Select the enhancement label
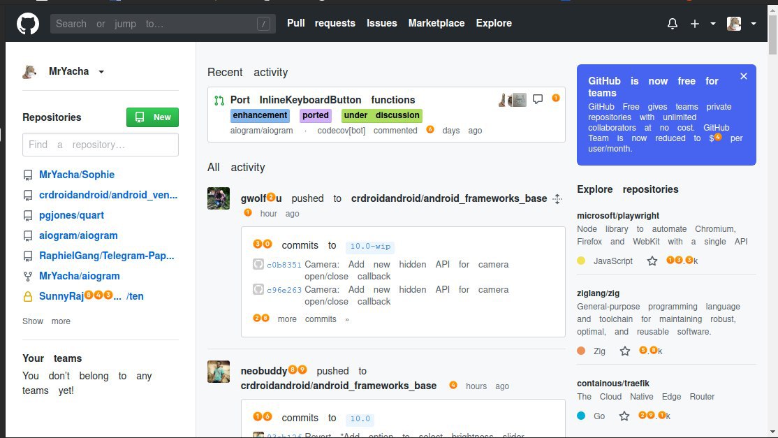The image size is (778, 438). click(x=260, y=115)
